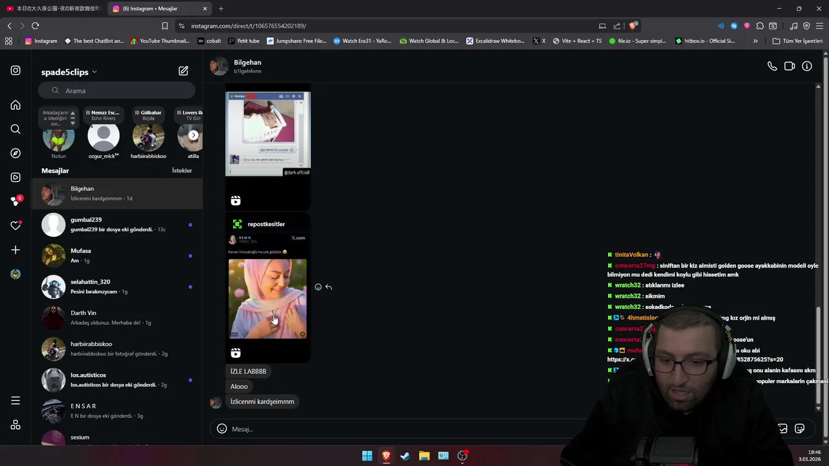
Task: Expand the spade5clips account switcher
Action: tap(69, 72)
